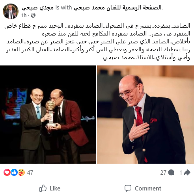
Task: Click the Like thumbs-up outline icon
Action: pyautogui.click(x=43, y=188)
